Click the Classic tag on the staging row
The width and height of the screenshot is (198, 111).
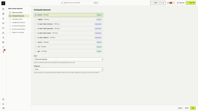click(99, 19)
